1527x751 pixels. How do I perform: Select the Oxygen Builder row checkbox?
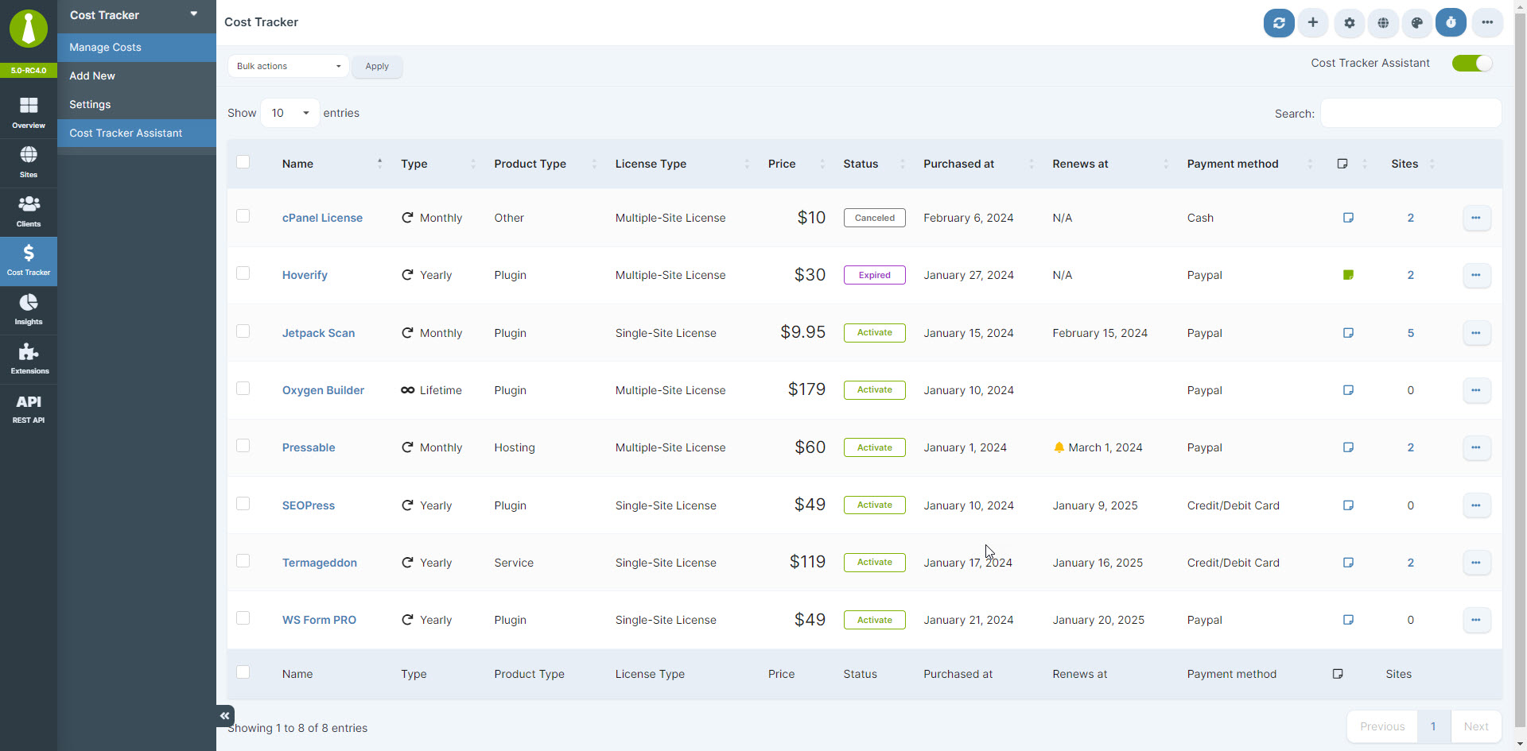point(243,389)
